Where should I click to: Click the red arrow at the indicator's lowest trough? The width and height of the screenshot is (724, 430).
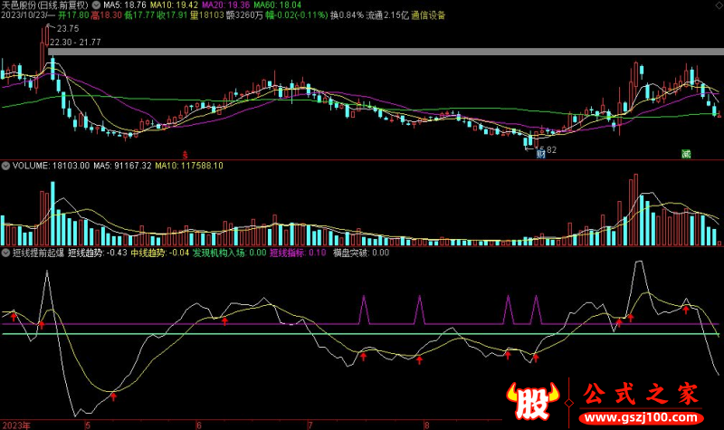(x=114, y=395)
